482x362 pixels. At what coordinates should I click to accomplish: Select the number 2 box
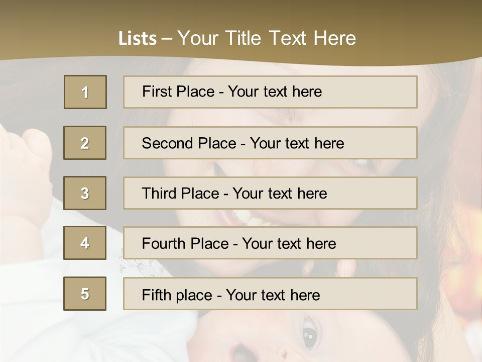coord(85,143)
